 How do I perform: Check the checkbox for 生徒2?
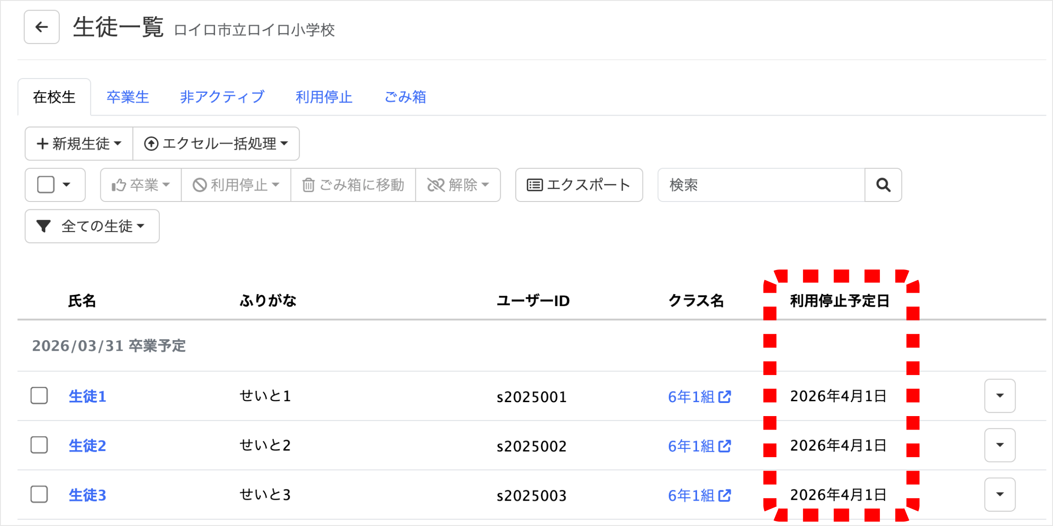pos(39,445)
